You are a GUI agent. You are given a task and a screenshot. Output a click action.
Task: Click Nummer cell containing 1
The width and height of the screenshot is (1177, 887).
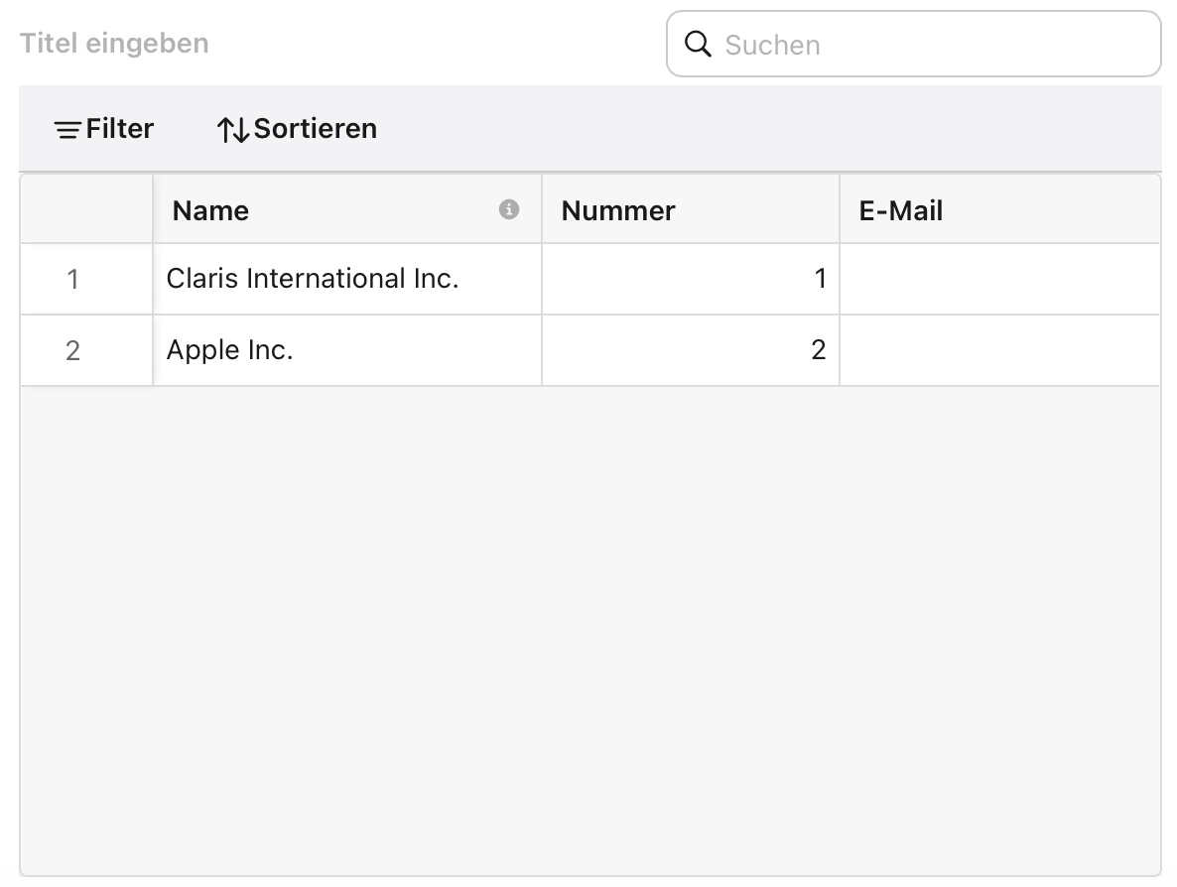(690, 280)
